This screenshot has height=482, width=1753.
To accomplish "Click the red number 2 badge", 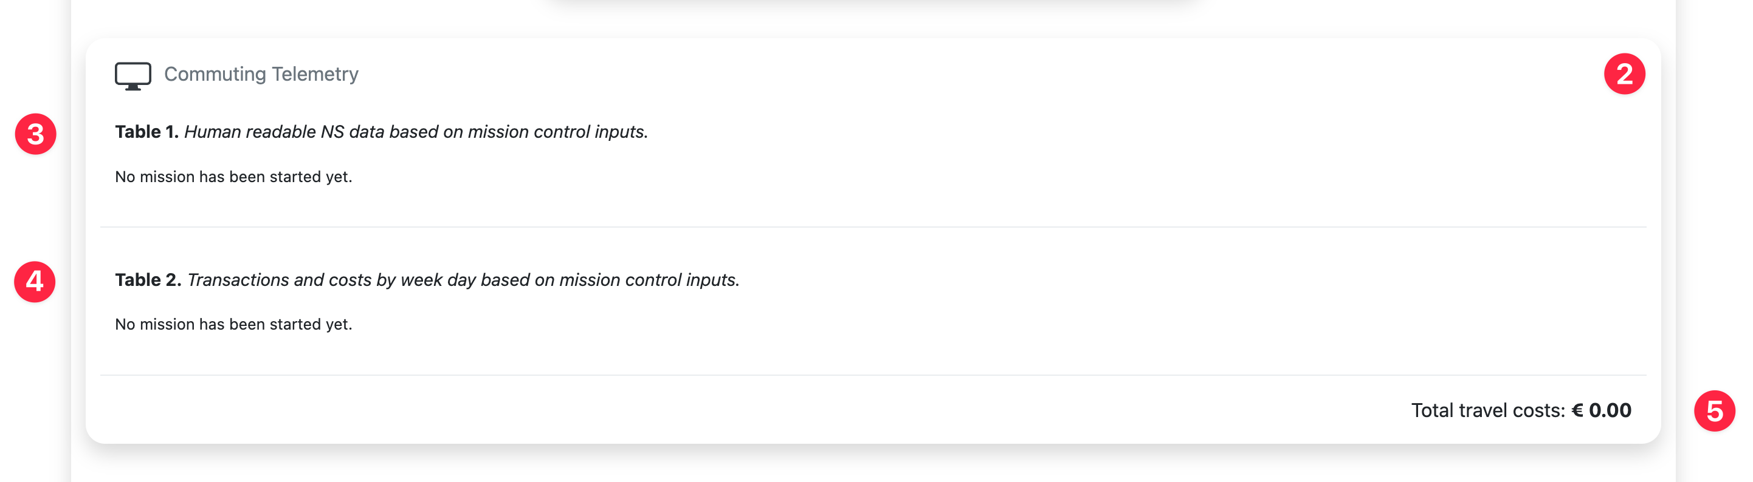I will pyautogui.click(x=1624, y=74).
